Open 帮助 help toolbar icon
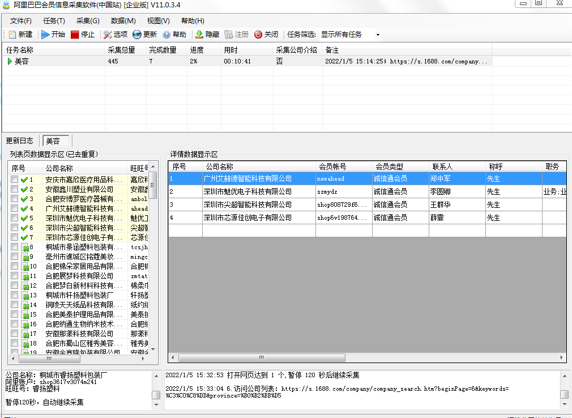 [167, 35]
